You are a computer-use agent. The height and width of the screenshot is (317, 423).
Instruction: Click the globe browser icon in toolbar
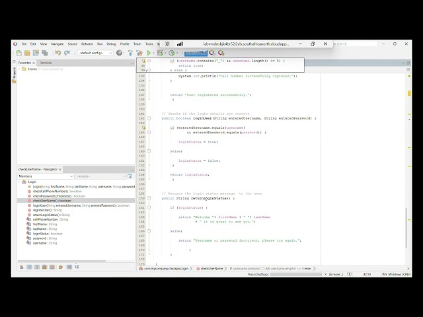(119, 53)
